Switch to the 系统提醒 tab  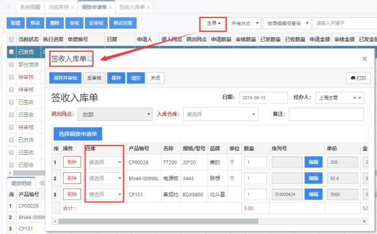30,7
